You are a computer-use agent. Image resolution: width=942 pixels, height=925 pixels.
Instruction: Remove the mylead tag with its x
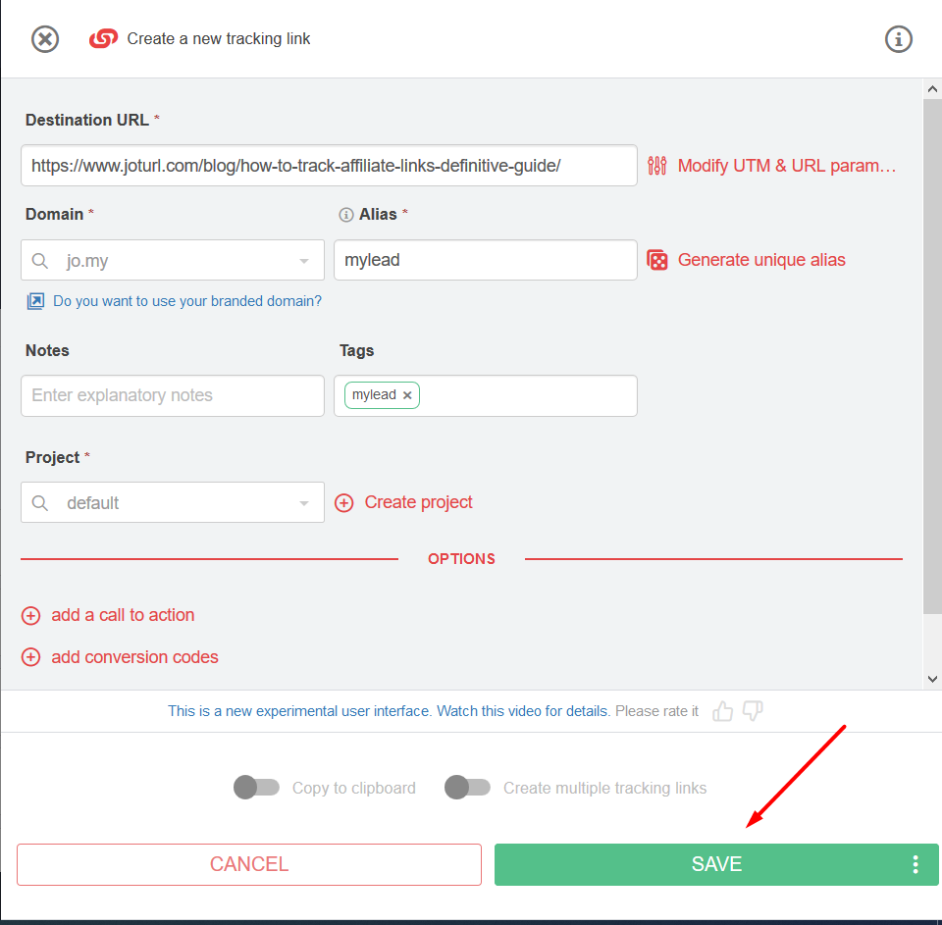(407, 395)
